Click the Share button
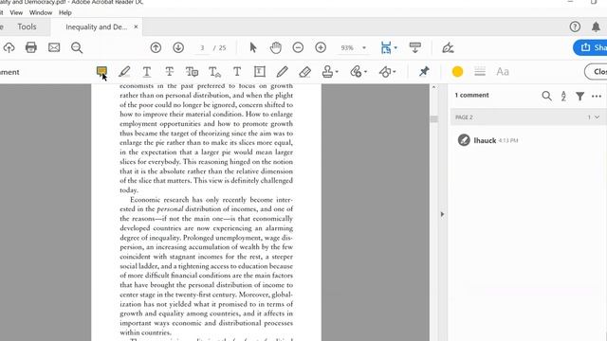Screen dimensions: 607x341 (x=590, y=47)
